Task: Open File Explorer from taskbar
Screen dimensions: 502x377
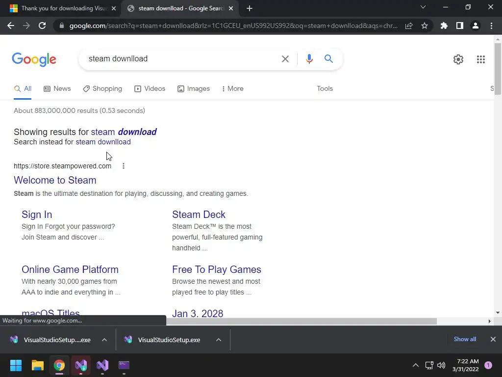Action: 37,365
